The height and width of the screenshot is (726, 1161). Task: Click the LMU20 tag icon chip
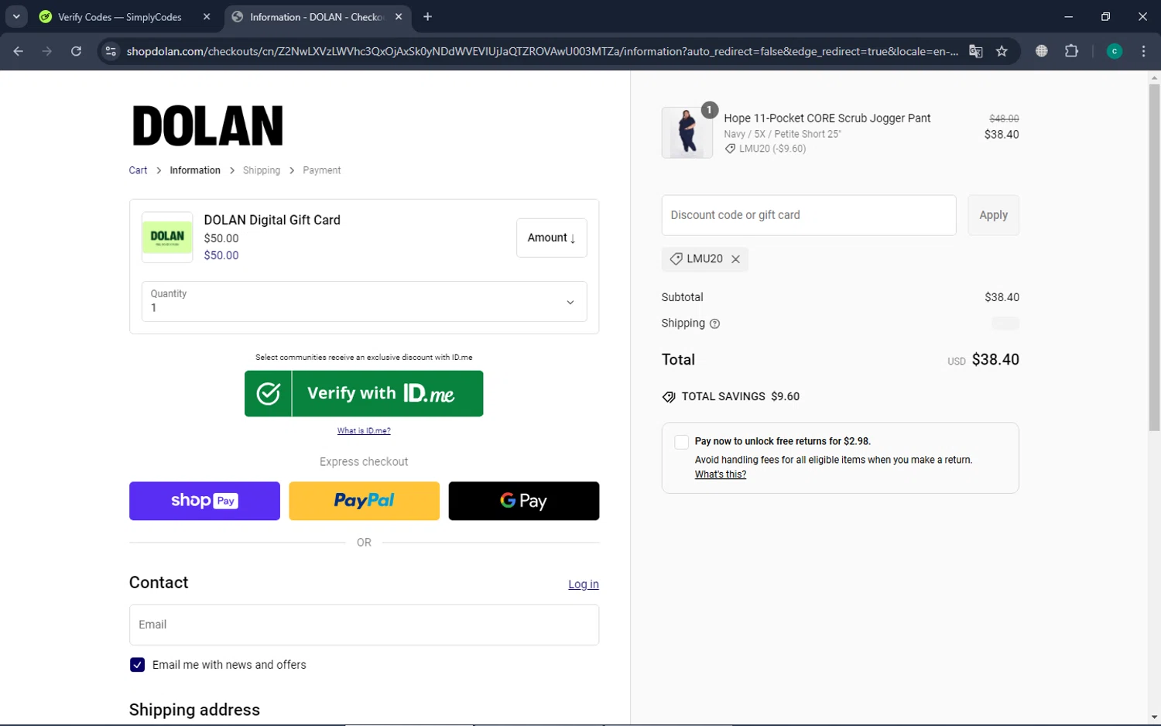tap(676, 259)
